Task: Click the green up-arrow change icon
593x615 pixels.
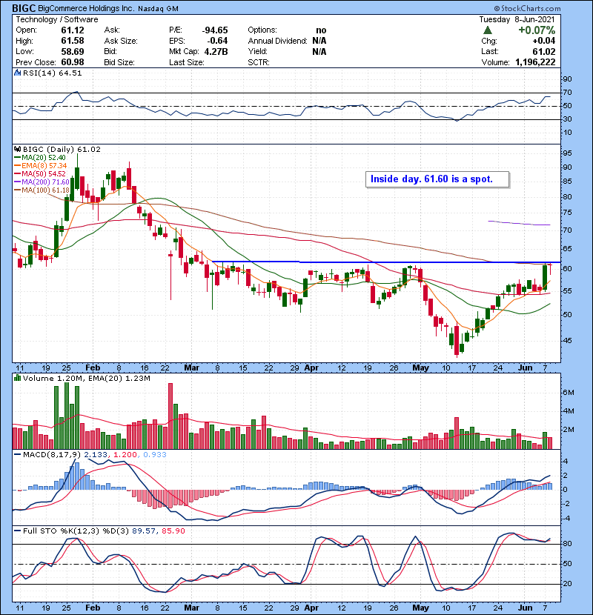Action: [x=488, y=30]
